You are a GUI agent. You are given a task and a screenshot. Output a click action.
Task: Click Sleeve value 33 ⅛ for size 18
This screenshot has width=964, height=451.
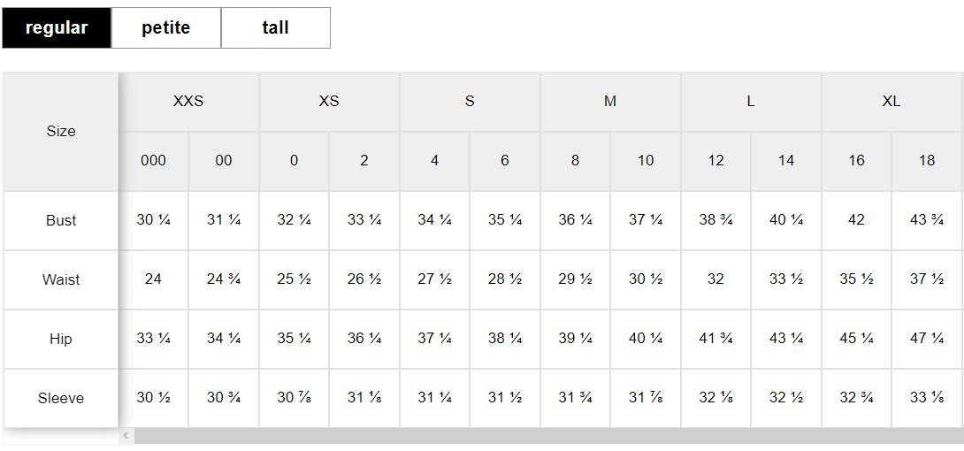coord(927,398)
